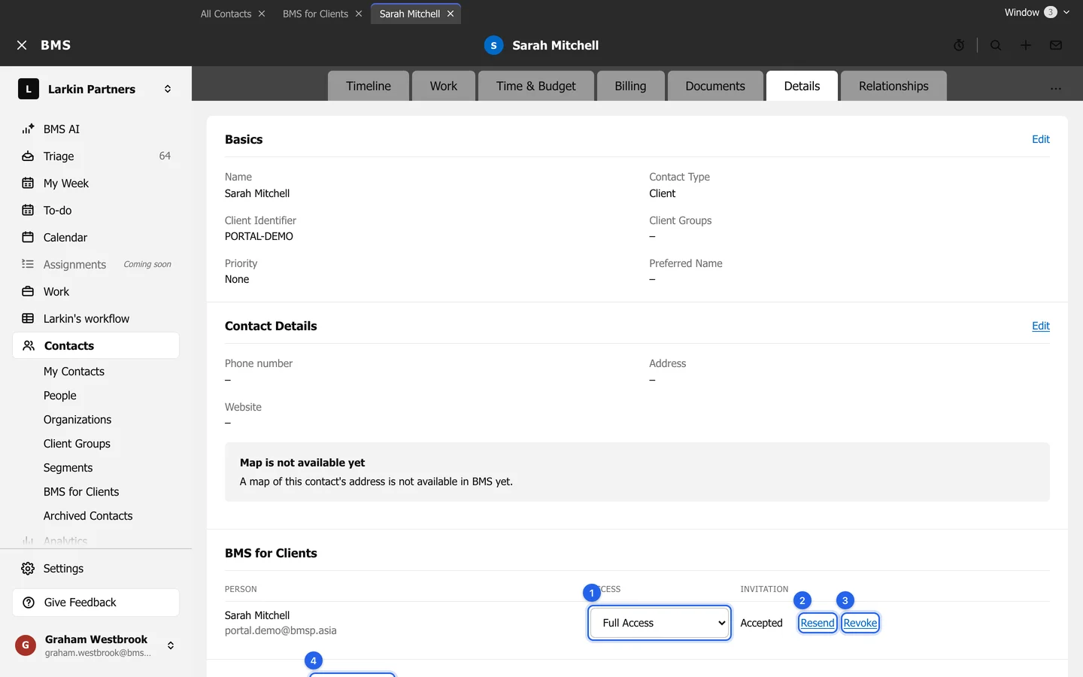This screenshot has width=1083, height=677.
Task: Click the To-do list icon
Action: point(28,210)
